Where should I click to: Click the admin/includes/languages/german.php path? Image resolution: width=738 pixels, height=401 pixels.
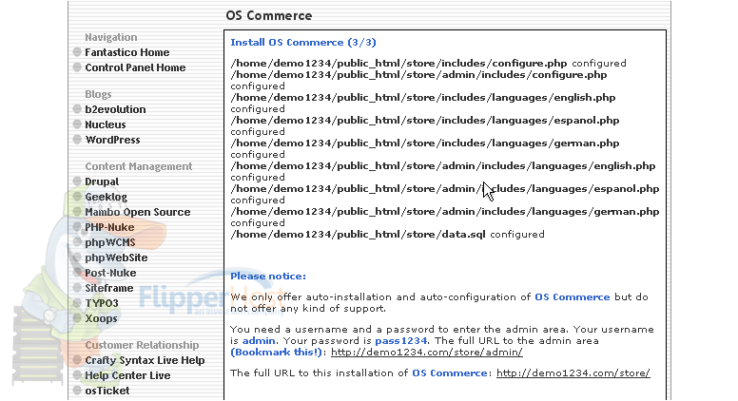click(x=445, y=212)
